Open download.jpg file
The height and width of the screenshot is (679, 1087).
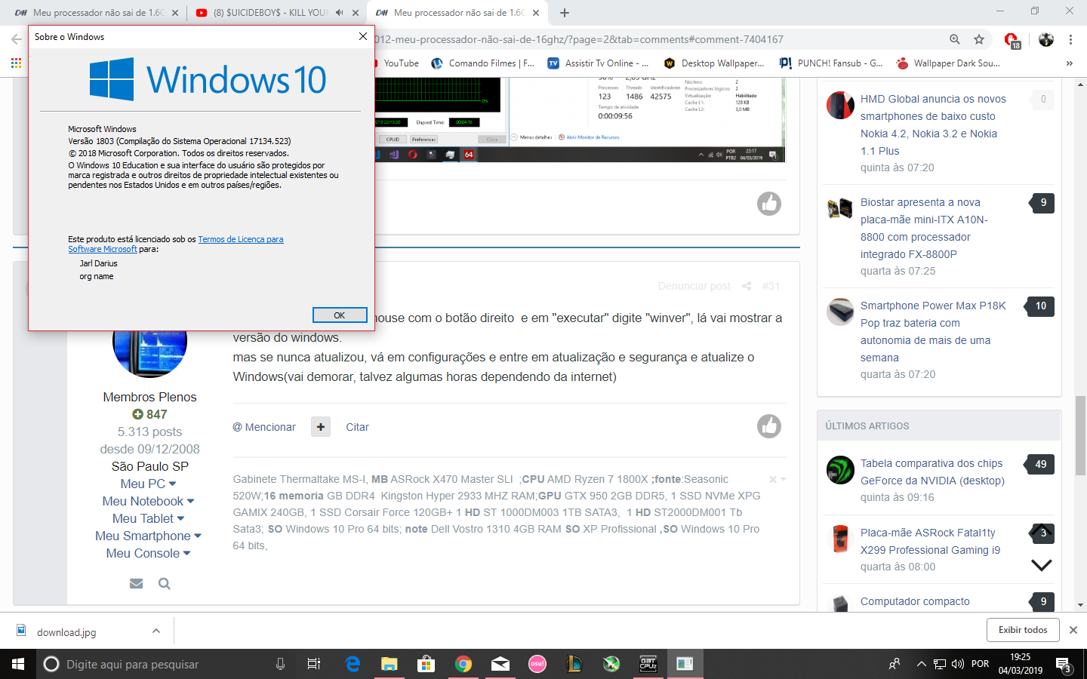click(66, 632)
